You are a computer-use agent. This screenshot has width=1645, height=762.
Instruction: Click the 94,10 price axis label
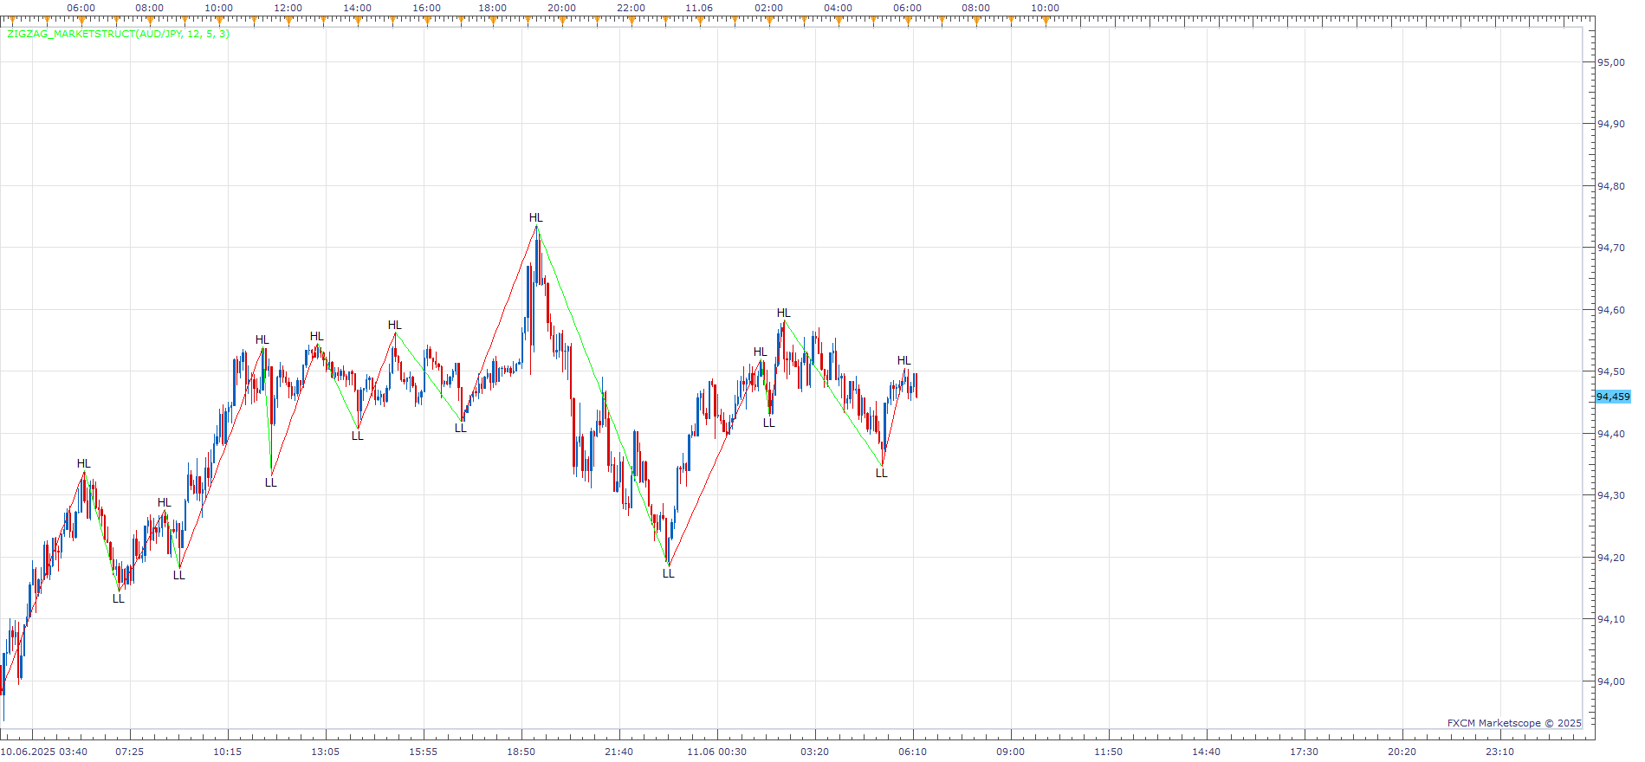1610,619
